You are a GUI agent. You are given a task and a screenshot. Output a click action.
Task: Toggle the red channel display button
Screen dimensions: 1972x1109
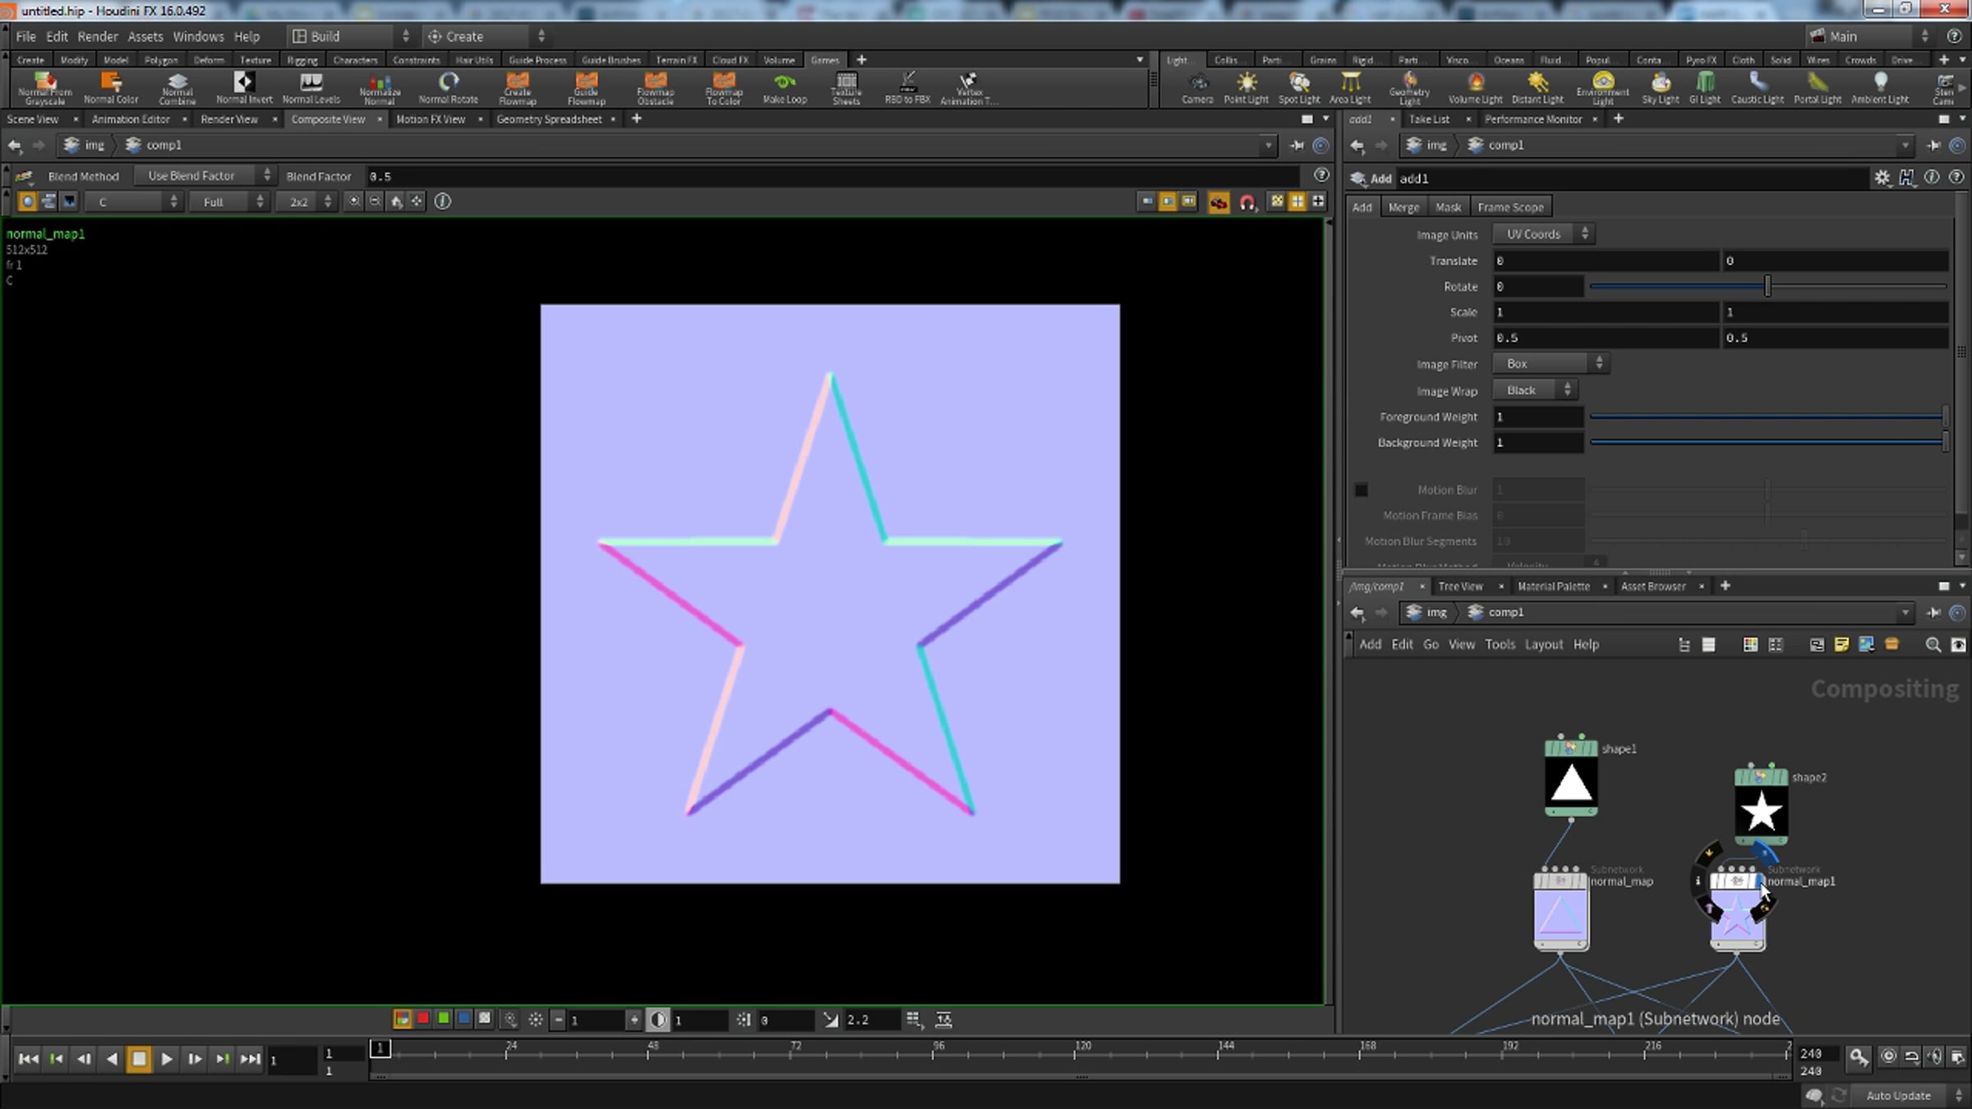(423, 1019)
